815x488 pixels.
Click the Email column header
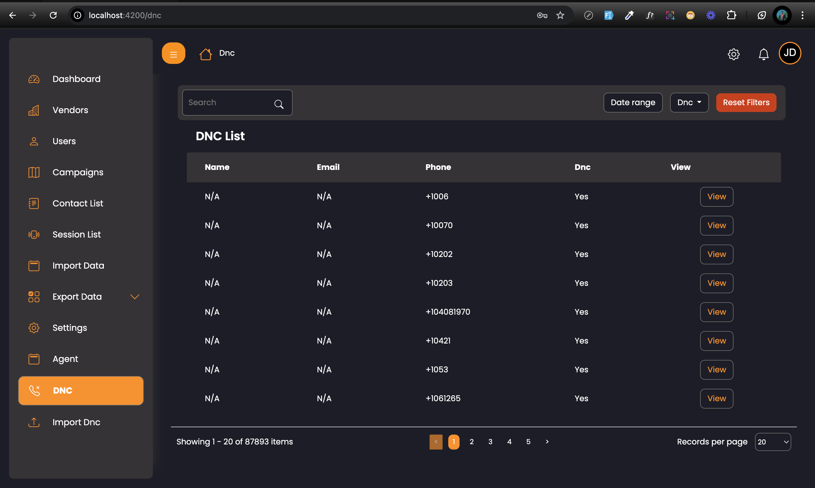click(x=328, y=167)
